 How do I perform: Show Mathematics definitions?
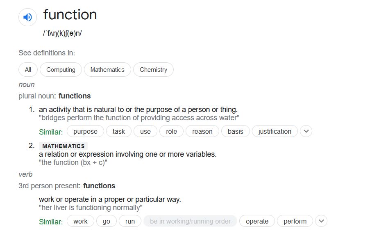pyautogui.click(x=107, y=70)
